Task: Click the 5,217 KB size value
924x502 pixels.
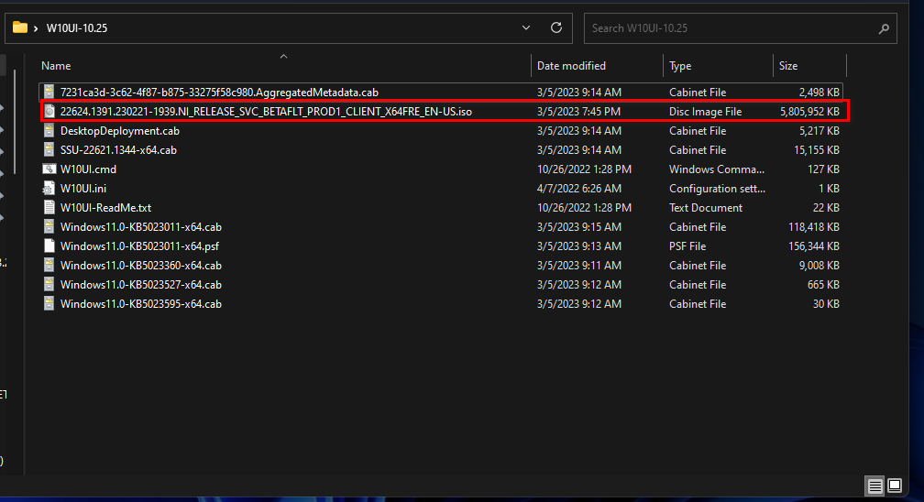Action: pyautogui.click(x=819, y=131)
